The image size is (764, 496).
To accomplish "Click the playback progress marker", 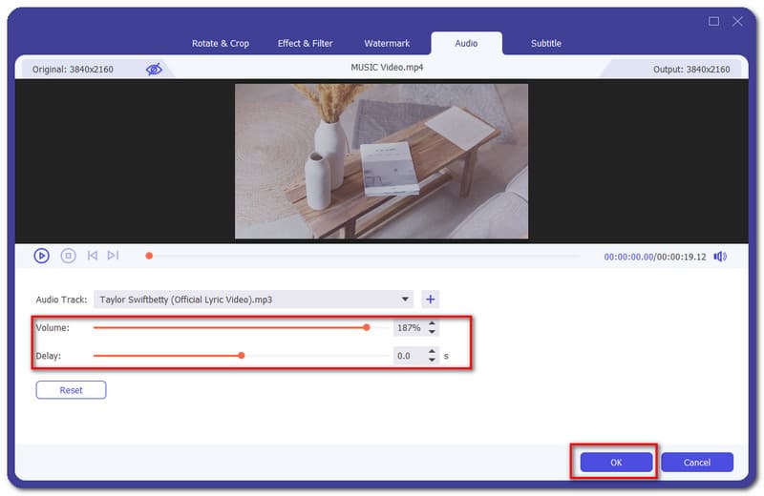I will [149, 256].
